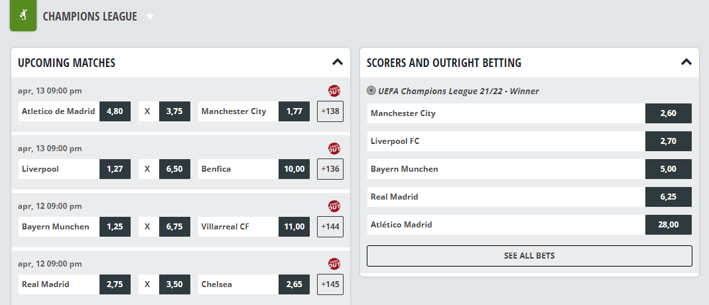Click Cash Out badge for Liverpool-Benfica match

point(334,149)
